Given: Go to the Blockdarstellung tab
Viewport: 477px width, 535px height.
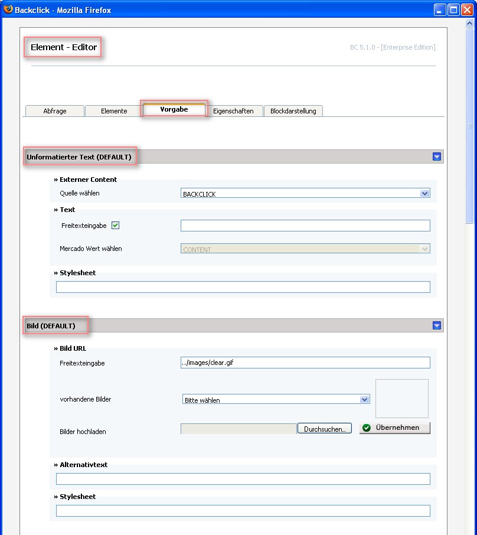Looking at the screenshot, I should coord(293,111).
